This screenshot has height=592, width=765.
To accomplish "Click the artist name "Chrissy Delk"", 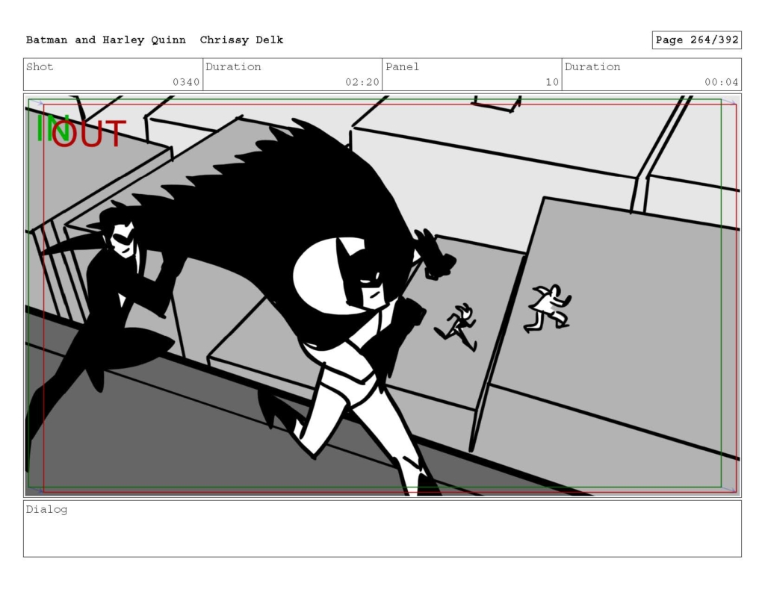I will (241, 40).
